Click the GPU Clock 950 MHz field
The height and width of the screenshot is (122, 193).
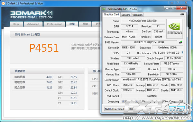coord(127,85)
